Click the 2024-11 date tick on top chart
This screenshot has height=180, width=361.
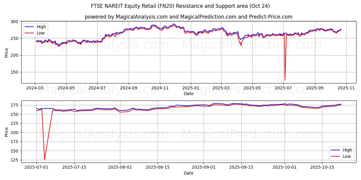[160, 88]
